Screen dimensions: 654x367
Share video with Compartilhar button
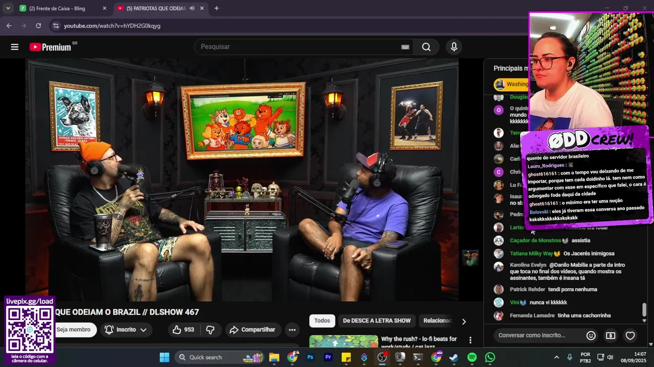(252, 330)
